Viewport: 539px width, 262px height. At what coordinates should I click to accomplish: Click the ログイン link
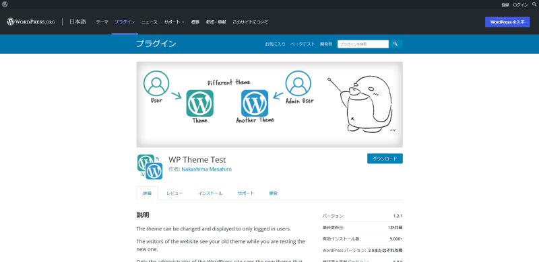point(520,5)
